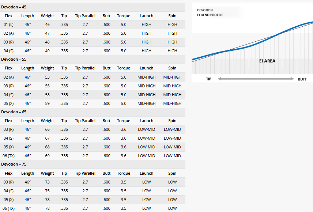Select weight value 55
313x212 pixels.
[47, 86]
